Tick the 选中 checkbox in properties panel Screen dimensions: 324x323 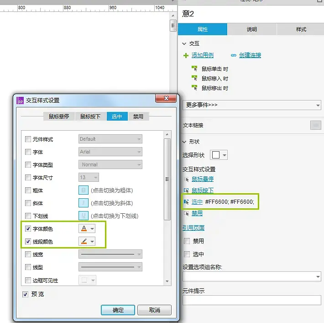pos(187,254)
